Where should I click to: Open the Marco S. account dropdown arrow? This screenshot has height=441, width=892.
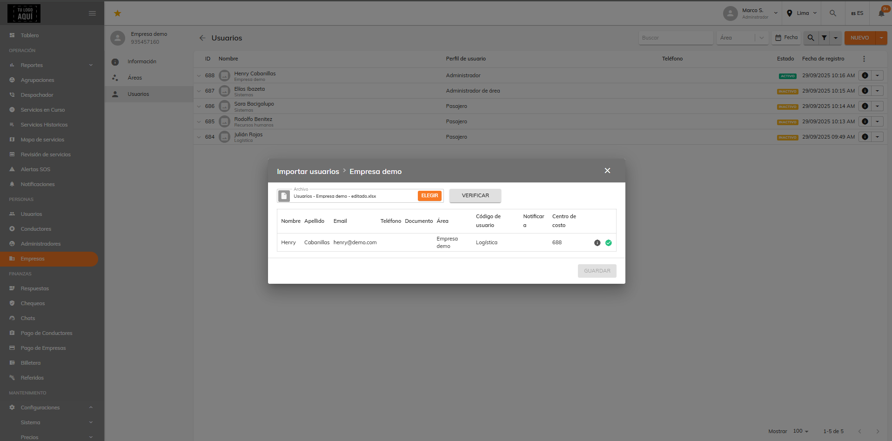tap(776, 13)
